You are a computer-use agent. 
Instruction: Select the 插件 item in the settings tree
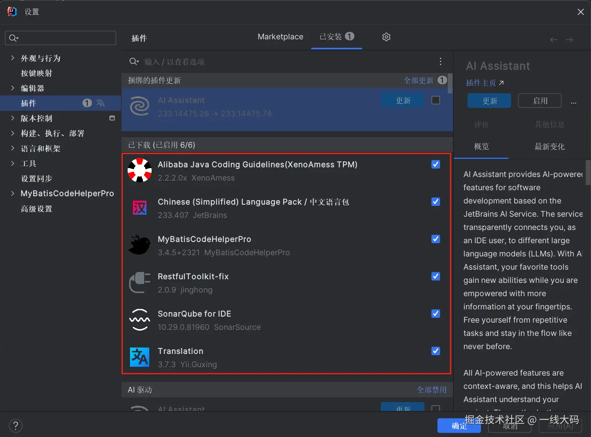coord(61,103)
